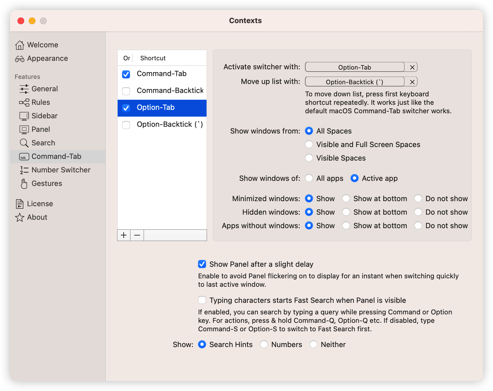Open Gestures settings page
This screenshot has height=391, width=493.
[x=47, y=183]
